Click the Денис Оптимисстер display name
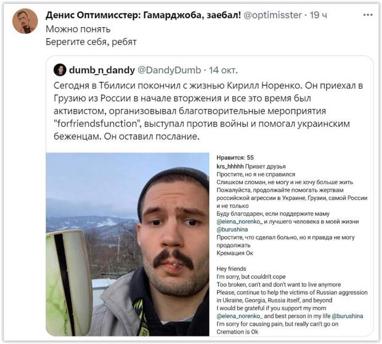 (x=143, y=15)
